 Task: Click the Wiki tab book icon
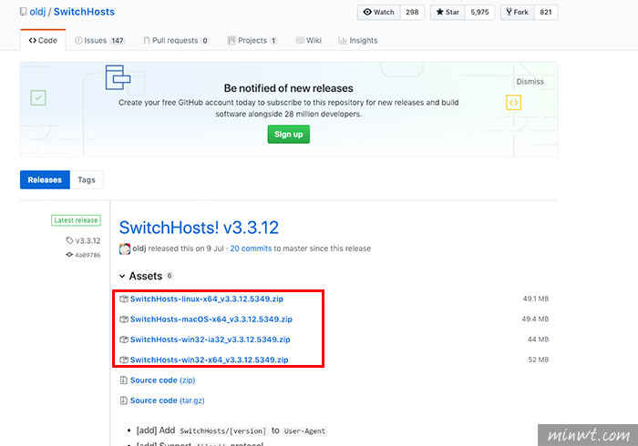[x=300, y=40]
